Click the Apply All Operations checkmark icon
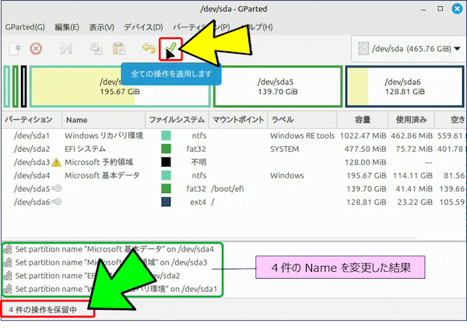Image resolution: width=467 pixels, height=334 pixels. [170, 48]
